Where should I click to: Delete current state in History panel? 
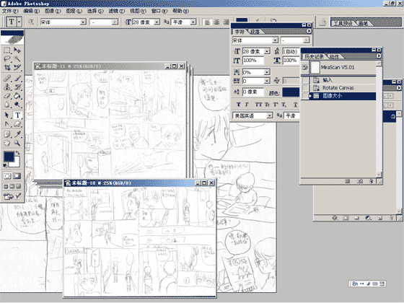(371, 181)
